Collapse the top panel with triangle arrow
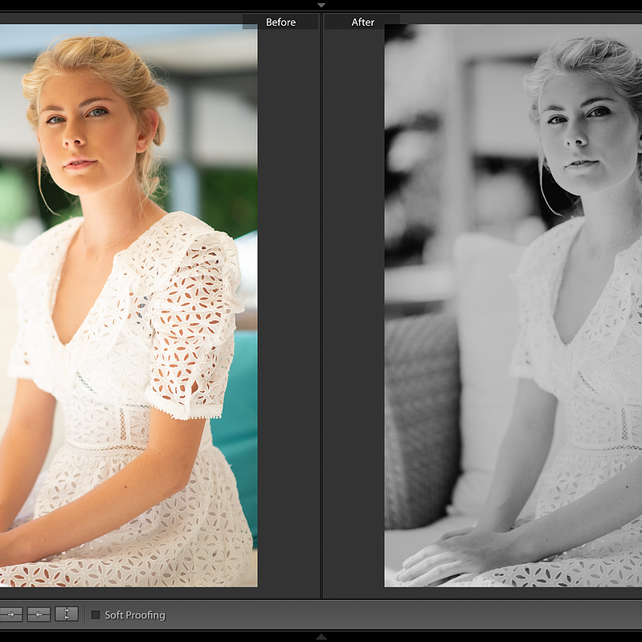Image resolution: width=642 pixels, height=642 pixels. (x=321, y=6)
